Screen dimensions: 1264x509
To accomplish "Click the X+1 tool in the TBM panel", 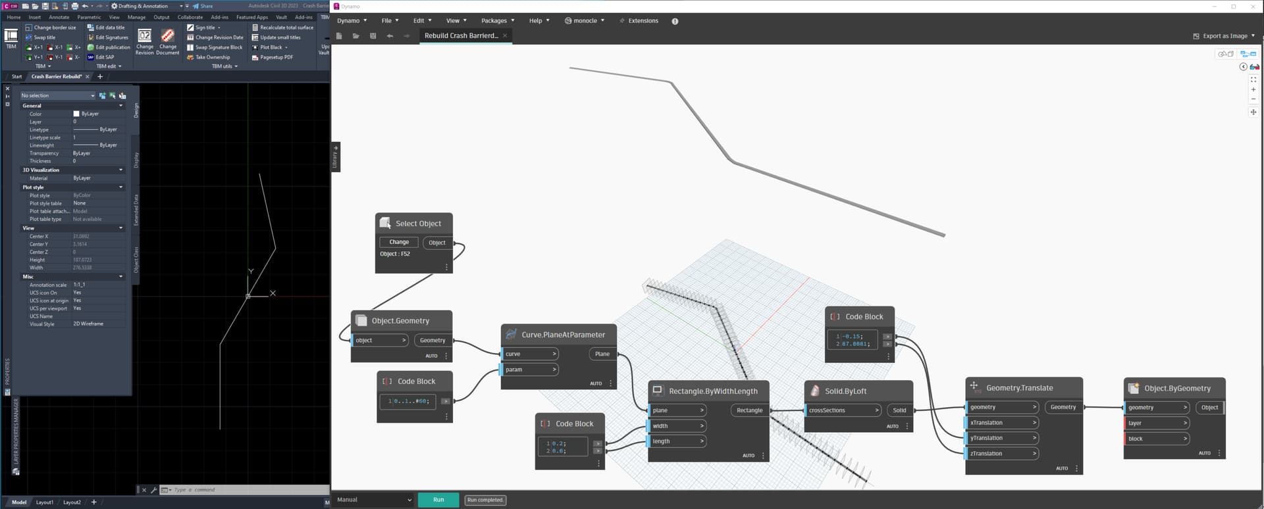I will [34, 47].
